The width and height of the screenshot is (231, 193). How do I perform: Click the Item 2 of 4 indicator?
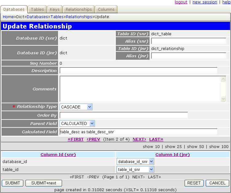point(116,139)
